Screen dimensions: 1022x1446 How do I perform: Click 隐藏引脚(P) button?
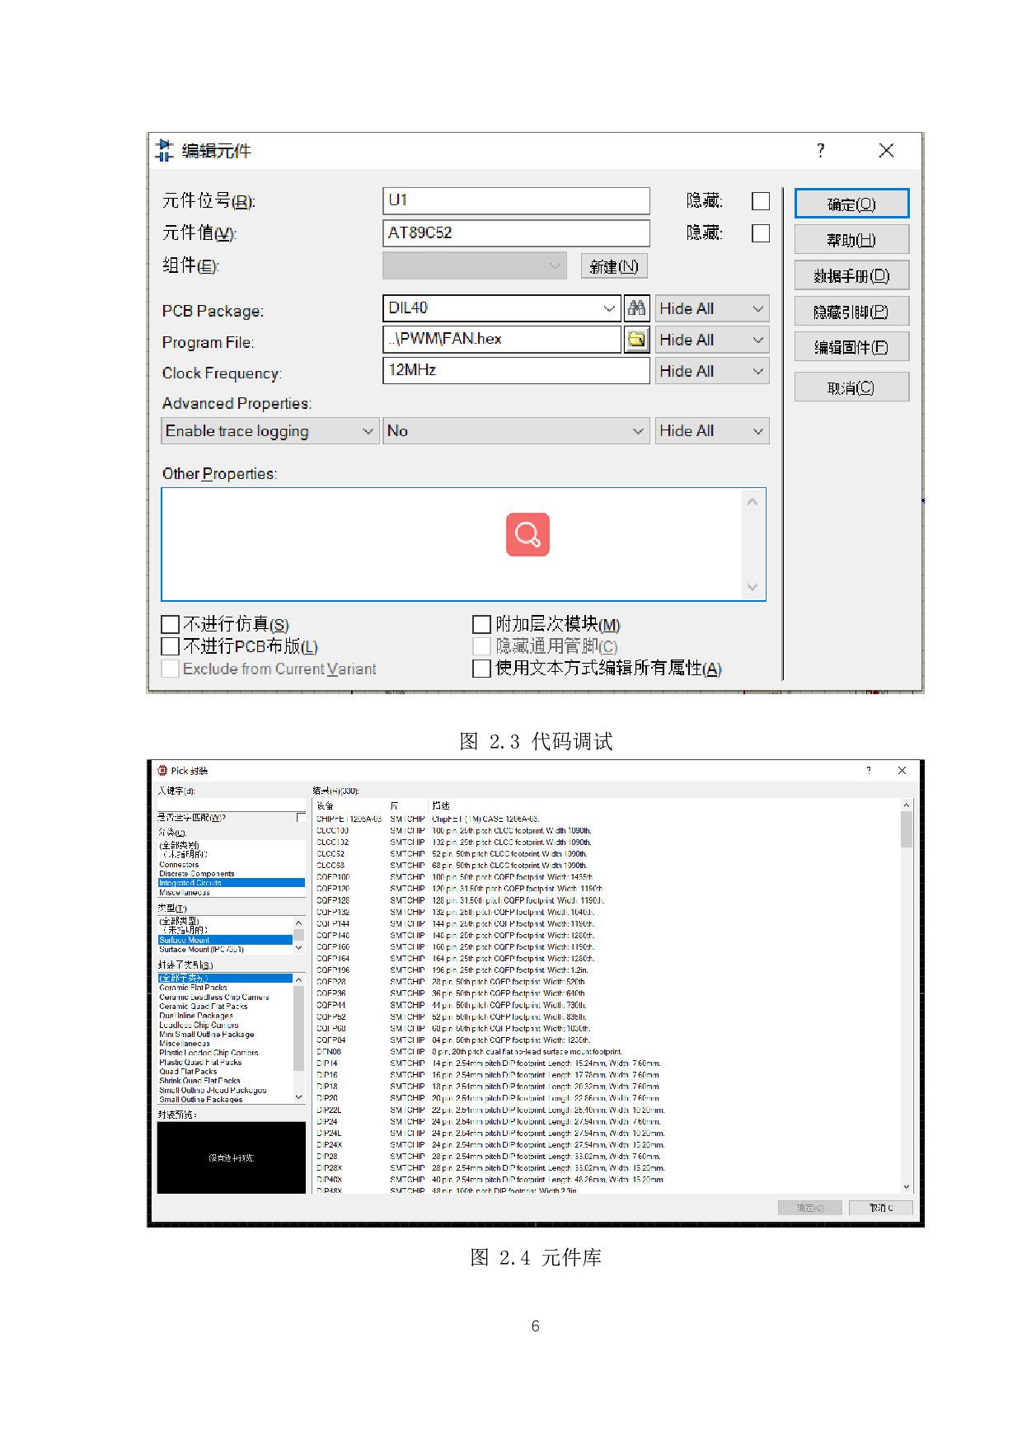(x=851, y=312)
